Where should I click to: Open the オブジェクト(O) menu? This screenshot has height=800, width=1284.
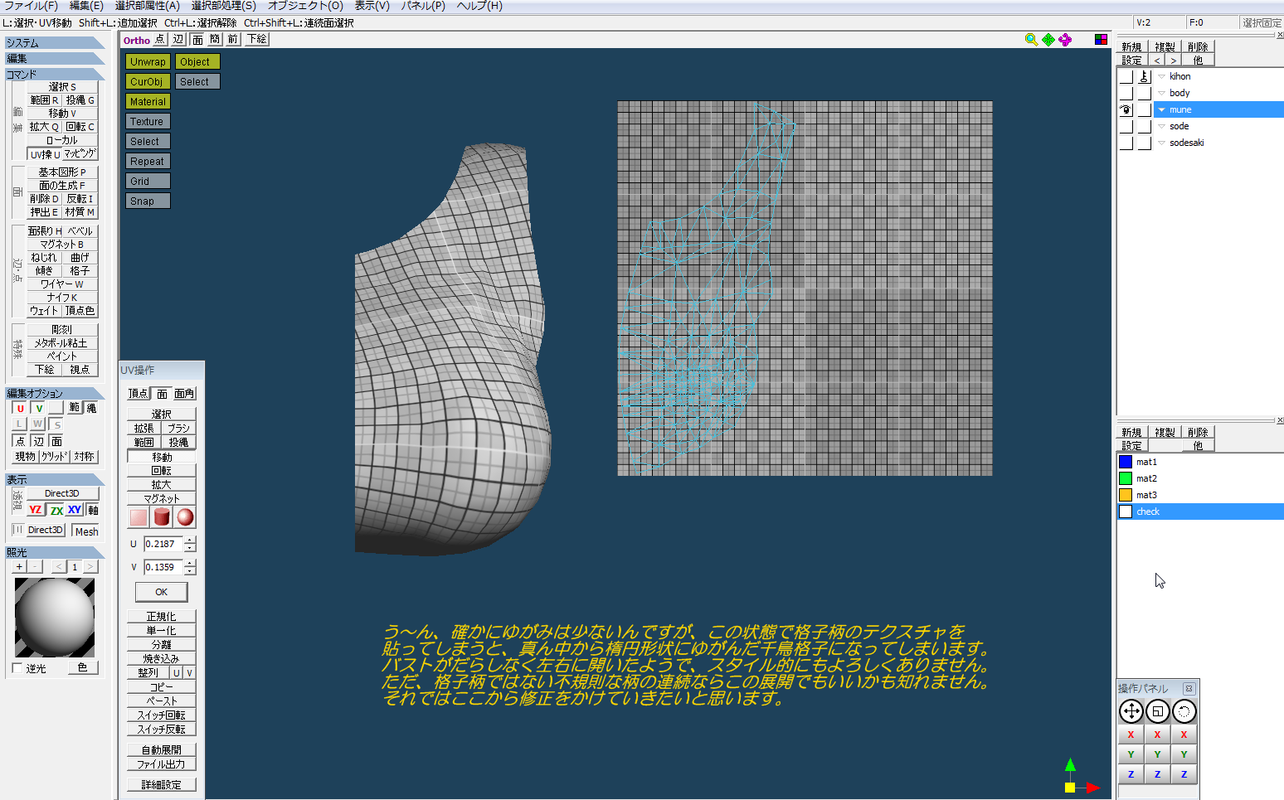tap(304, 6)
